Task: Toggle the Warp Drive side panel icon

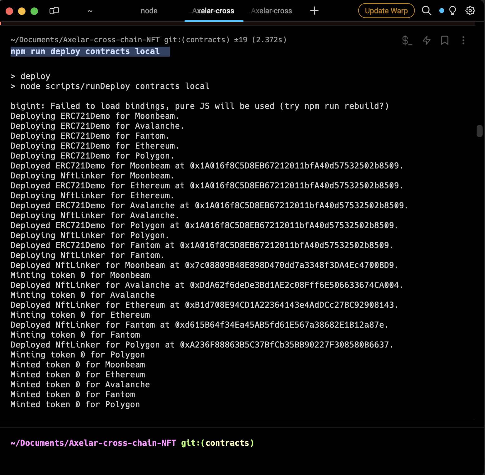Action: (x=54, y=11)
